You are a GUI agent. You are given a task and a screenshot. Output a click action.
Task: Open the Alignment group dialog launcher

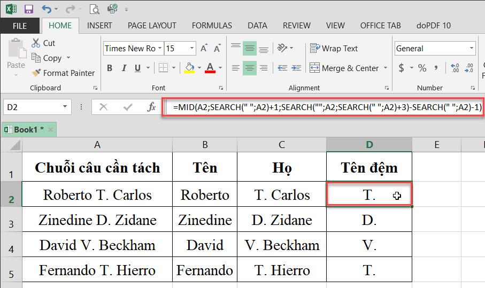pyautogui.click(x=387, y=88)
